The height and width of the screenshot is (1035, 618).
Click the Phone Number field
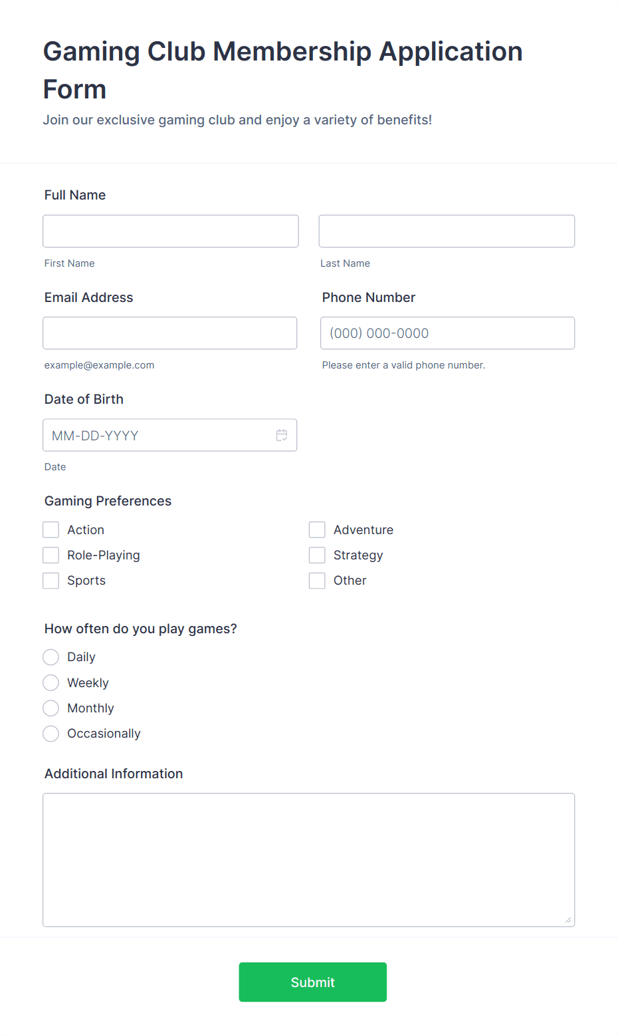[x=447, y=333]
